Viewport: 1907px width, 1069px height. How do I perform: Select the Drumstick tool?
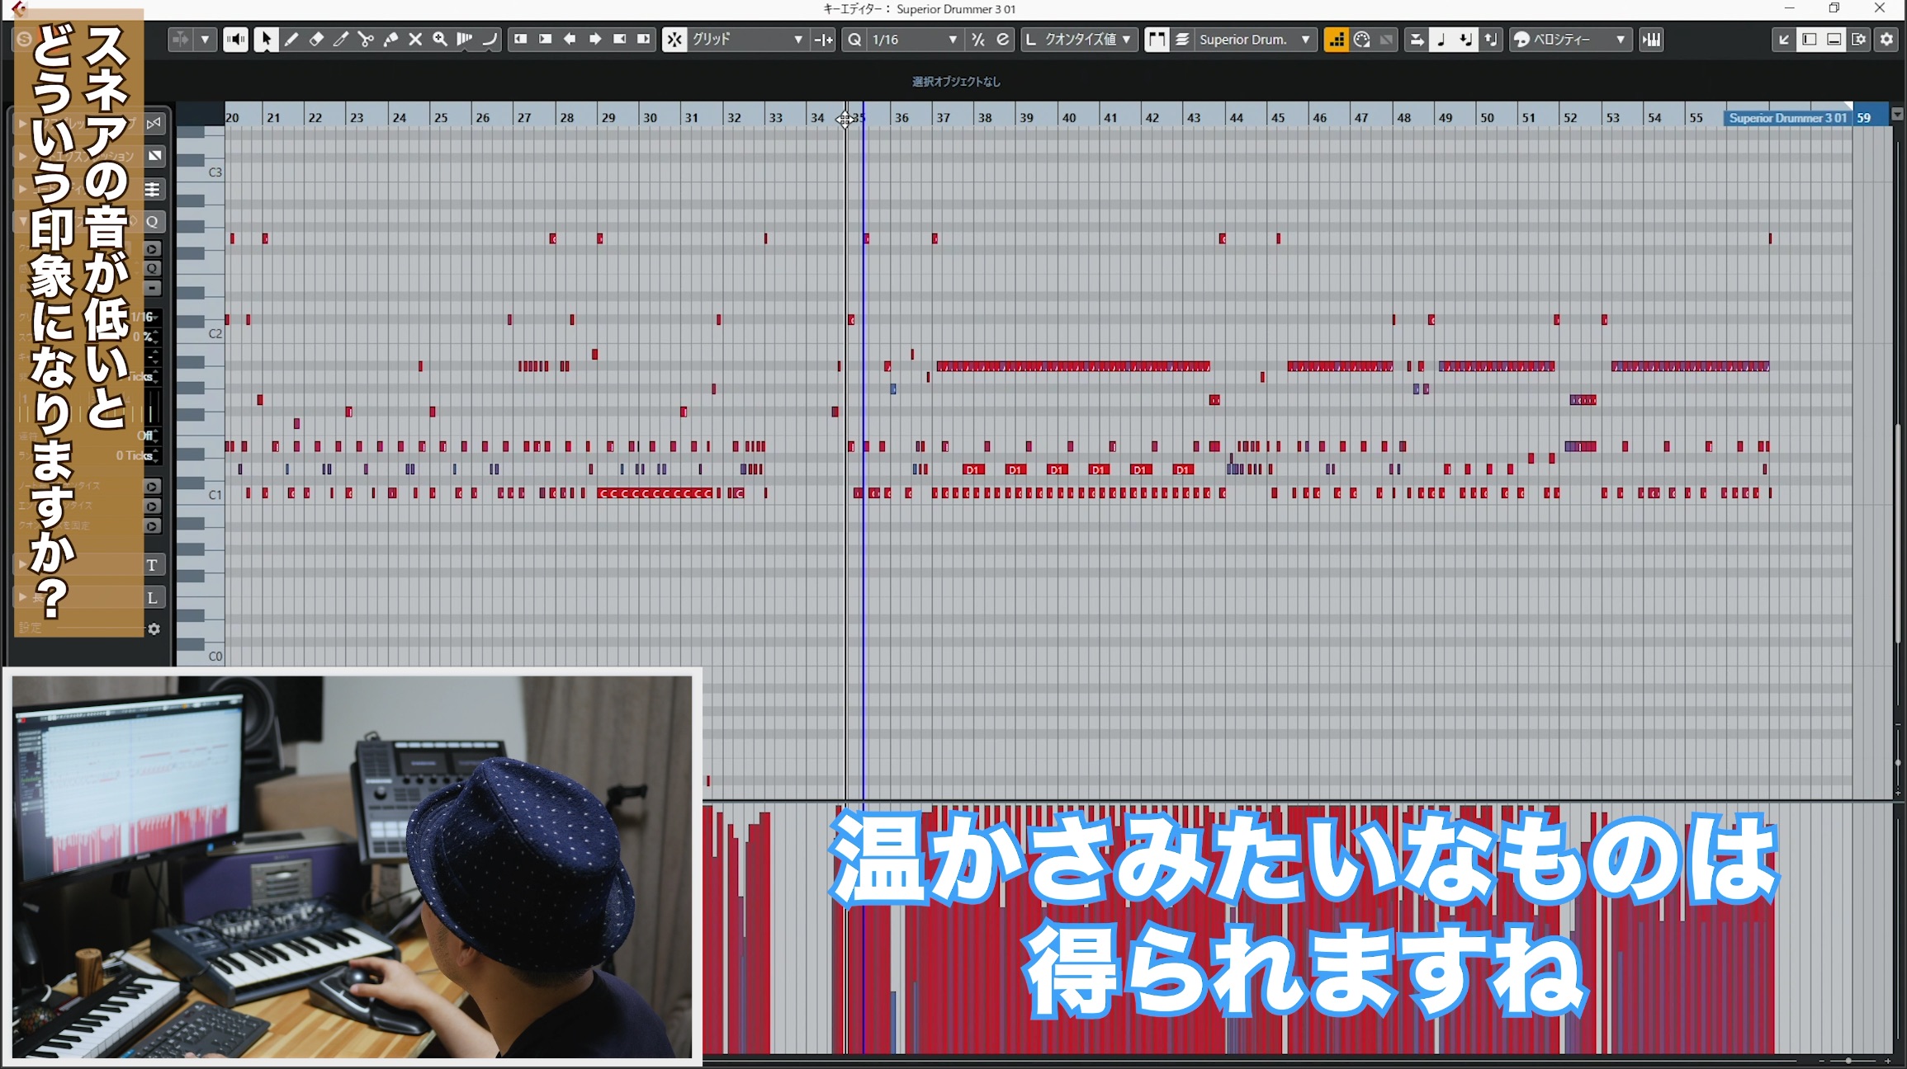tap(465, 40)
